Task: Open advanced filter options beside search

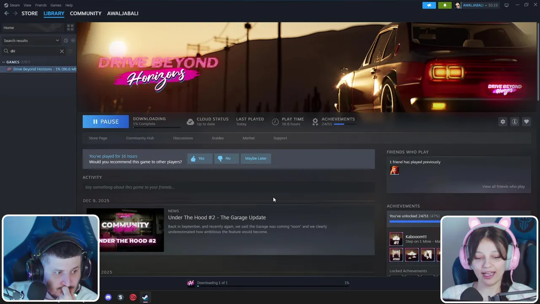Action: [x=70, y=51]
